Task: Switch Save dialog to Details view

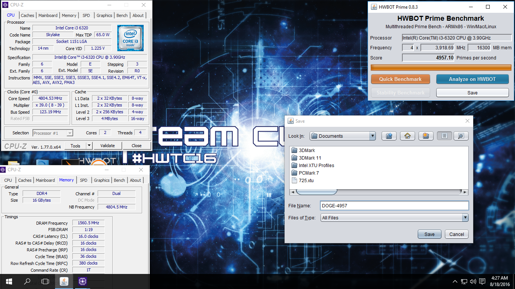Action: click(461, 136)
